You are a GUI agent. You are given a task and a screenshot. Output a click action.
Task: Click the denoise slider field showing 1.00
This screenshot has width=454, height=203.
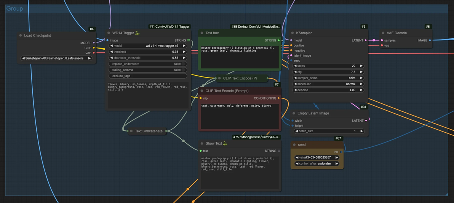pos(329,90)
